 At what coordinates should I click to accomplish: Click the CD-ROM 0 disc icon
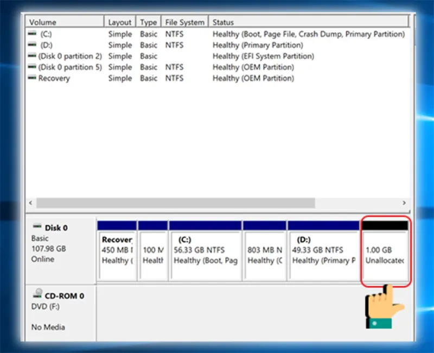[x=37, y=293]
